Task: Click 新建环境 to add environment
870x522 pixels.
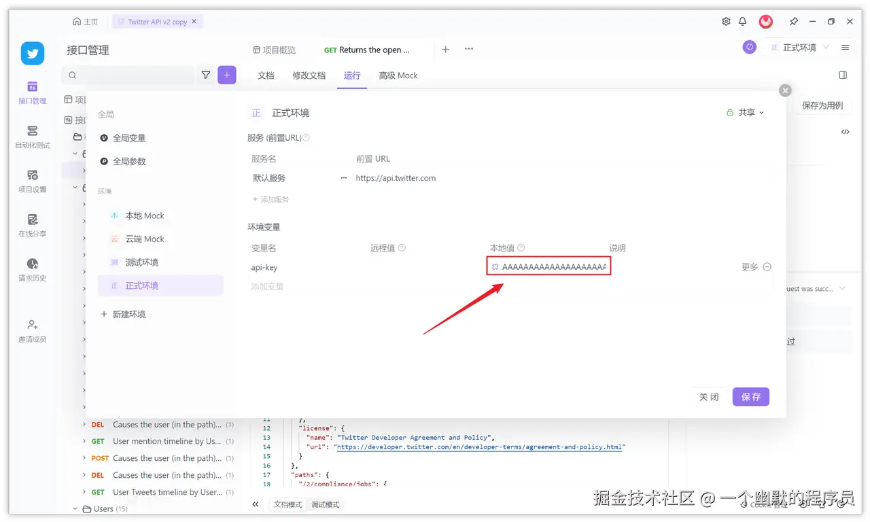Action: (123, 314)
